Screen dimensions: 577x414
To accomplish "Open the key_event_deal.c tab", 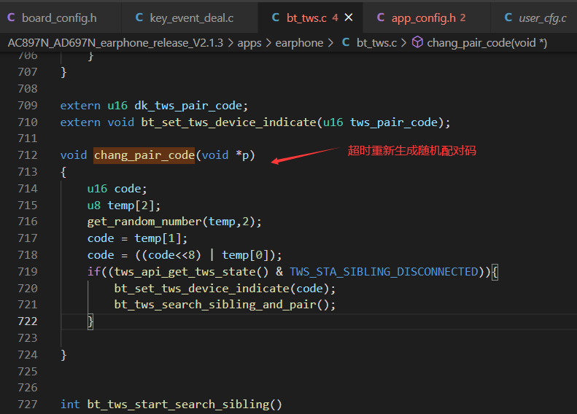I will 190,17.
